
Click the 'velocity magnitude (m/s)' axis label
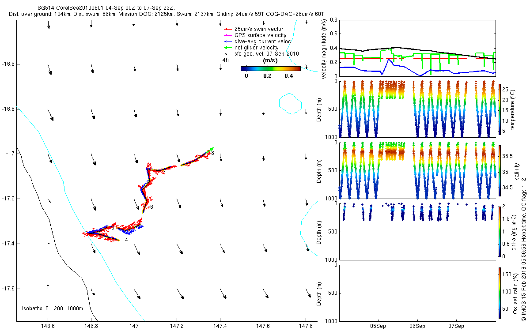[x=325, y=49]
